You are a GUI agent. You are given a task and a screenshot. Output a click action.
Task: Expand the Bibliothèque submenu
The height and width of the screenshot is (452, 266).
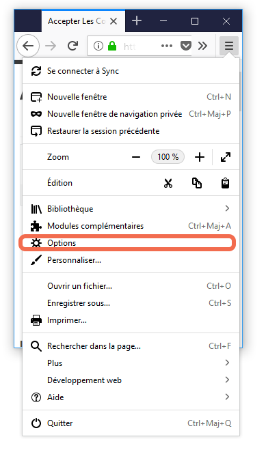[131, 209]
